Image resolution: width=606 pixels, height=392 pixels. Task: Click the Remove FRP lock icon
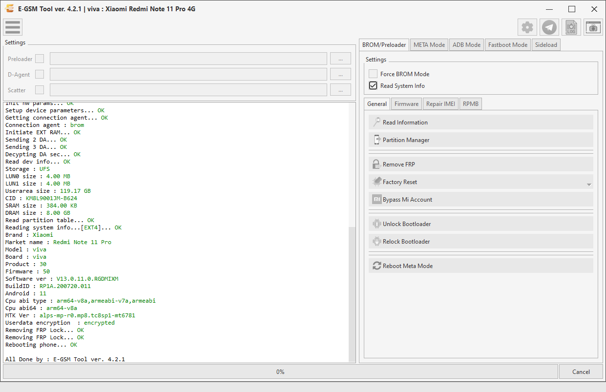(x=376, y=164)
